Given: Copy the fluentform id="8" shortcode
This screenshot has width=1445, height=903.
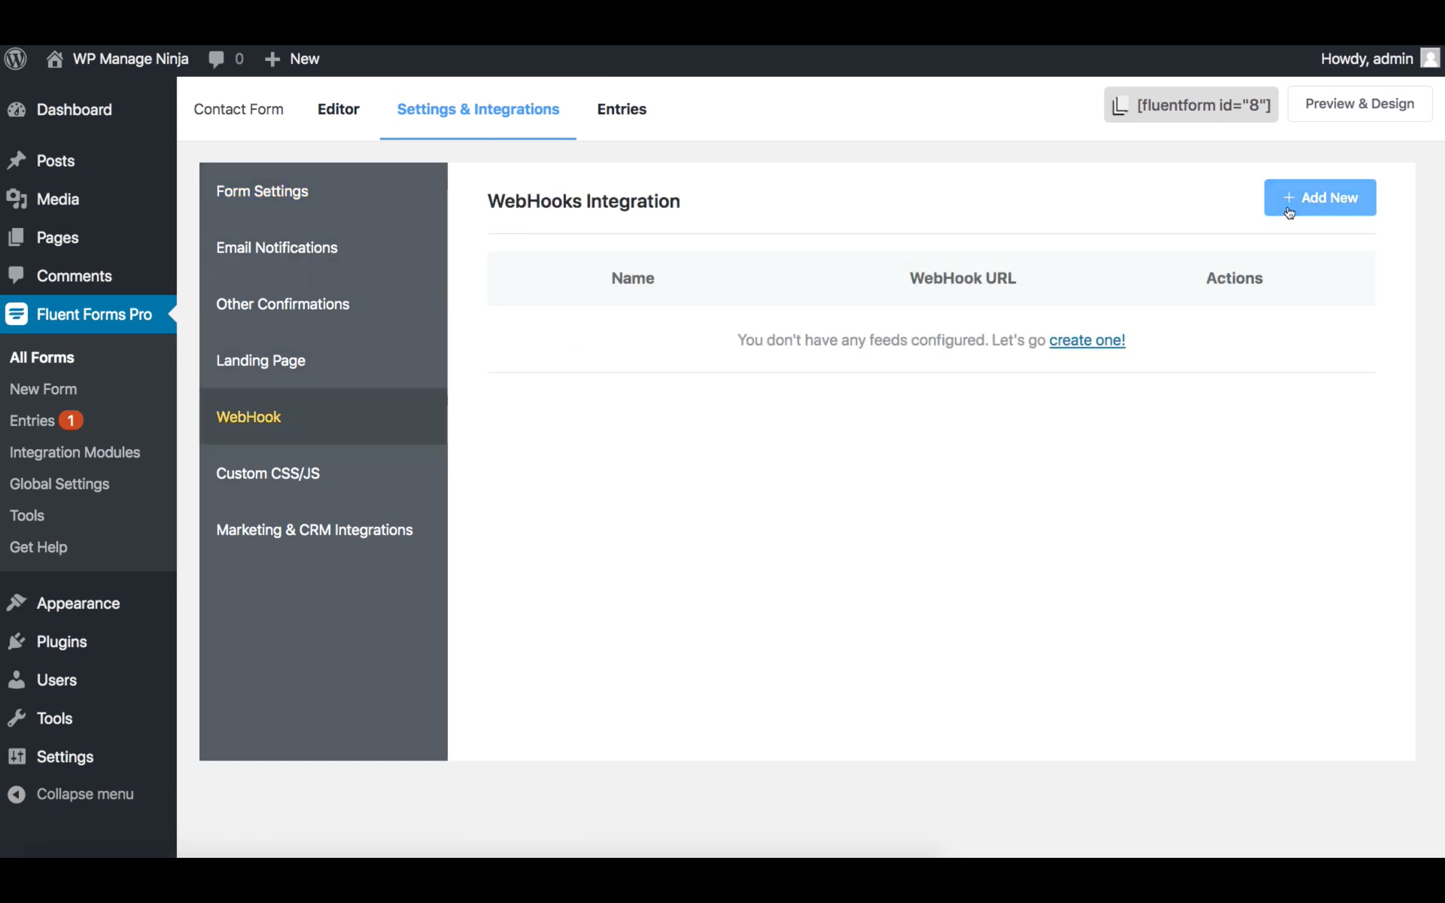Looking at the screenshot, I should (x=1191, y=105).
